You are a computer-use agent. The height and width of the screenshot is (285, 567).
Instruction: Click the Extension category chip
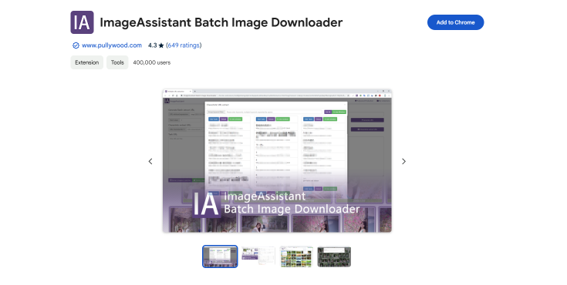[x=86, y=62]
